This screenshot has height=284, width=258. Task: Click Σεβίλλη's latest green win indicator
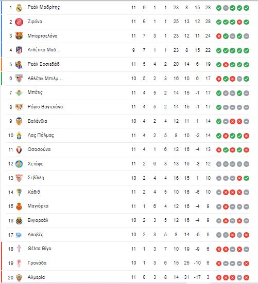point(246,178)
